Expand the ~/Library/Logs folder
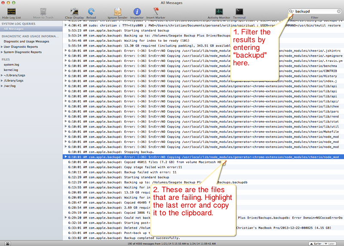Image resolution: width=344 pixels, height=246 pixels. 2,75
